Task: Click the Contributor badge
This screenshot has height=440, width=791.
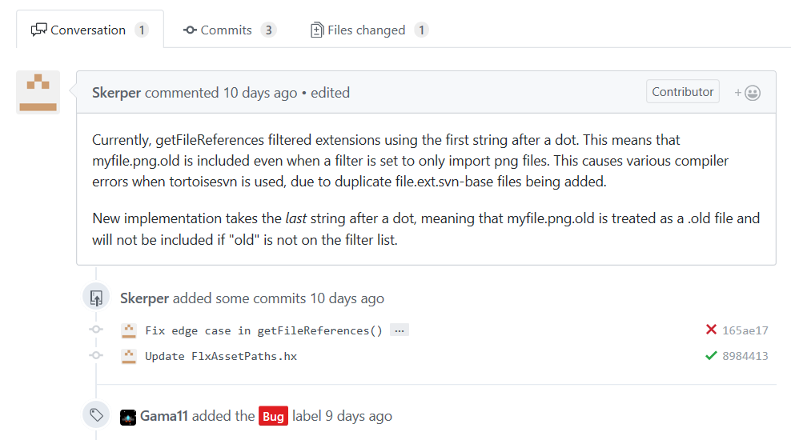Action: [683, 92]
